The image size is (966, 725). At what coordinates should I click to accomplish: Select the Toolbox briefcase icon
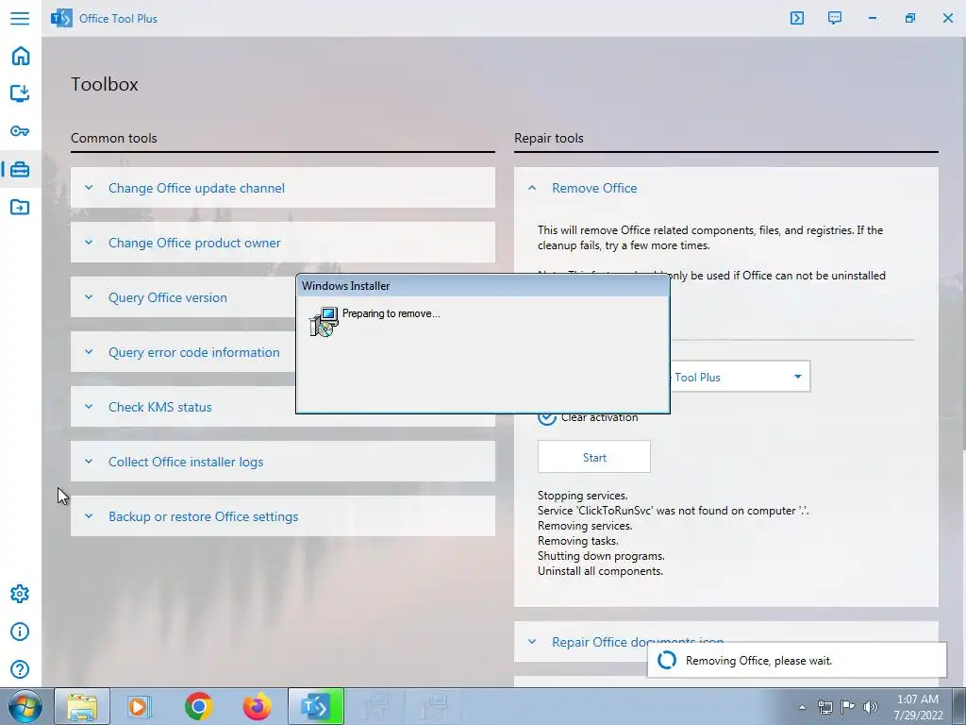(x=20, y=169)
